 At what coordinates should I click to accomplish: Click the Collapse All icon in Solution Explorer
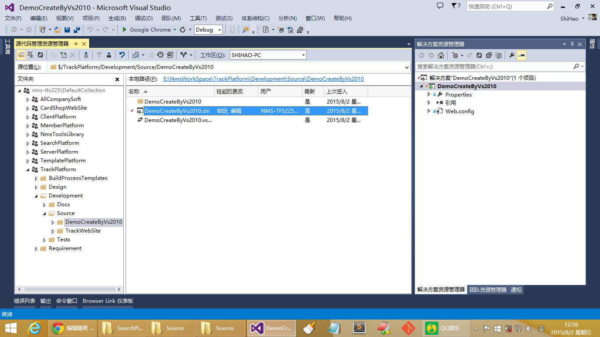489,55
